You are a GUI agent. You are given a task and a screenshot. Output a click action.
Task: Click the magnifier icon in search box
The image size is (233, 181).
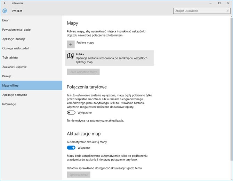pyautogui.click(x=228, y=11)
